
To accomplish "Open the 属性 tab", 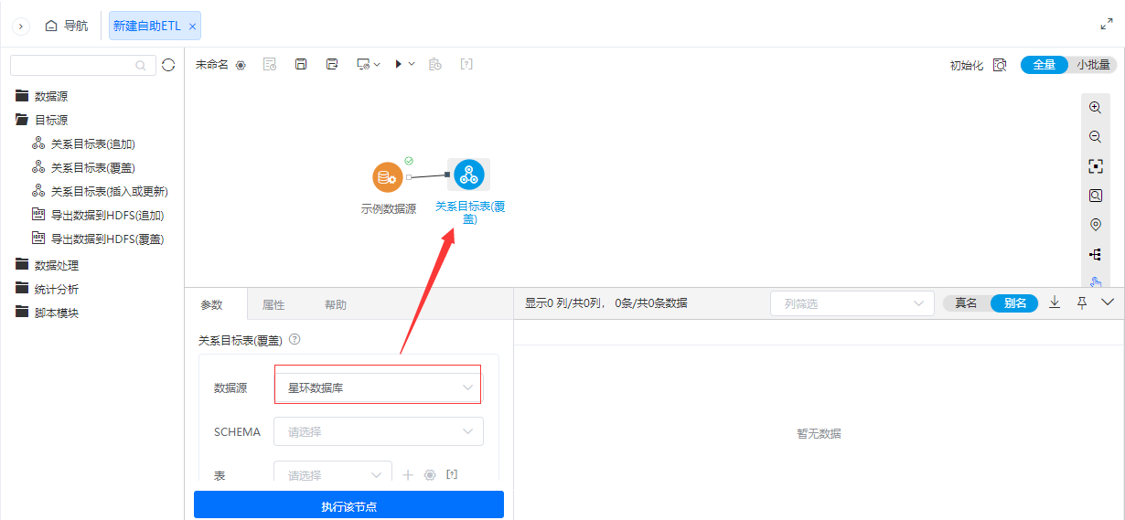I will coord(273,305).
